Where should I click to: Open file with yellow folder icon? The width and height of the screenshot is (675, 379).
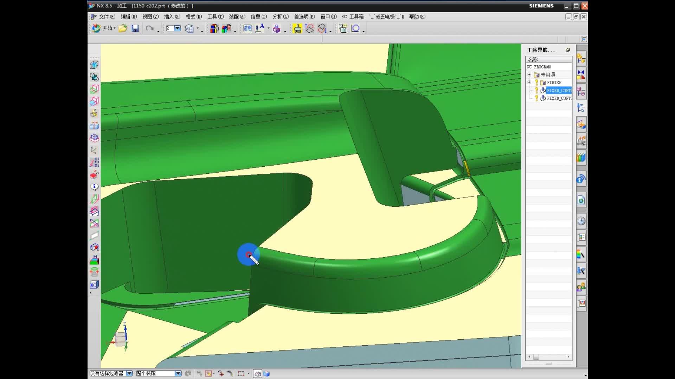point(123,28)
